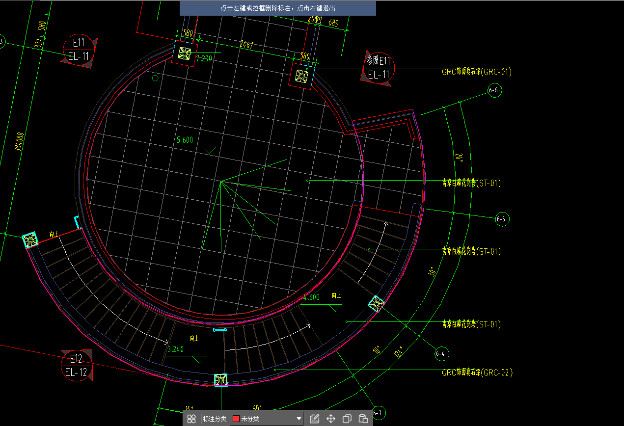
Task: Click the 6-4 axis bubble
Action: point(441,353)
